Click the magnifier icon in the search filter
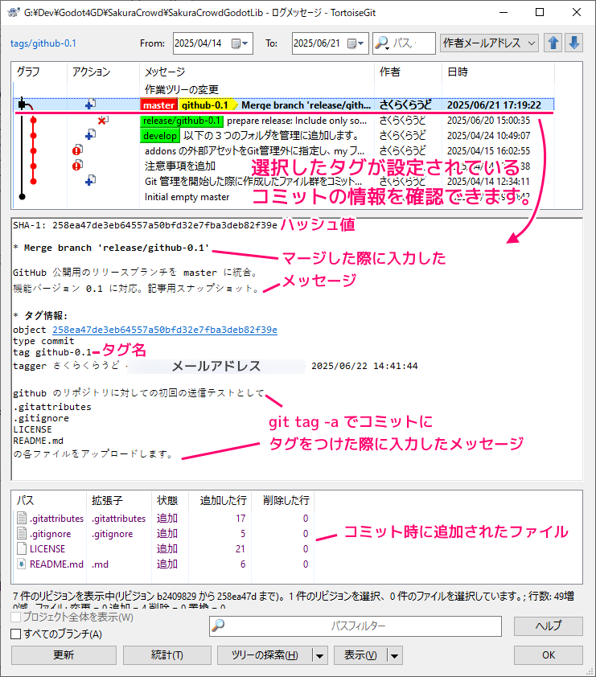 tap(381, 43)
